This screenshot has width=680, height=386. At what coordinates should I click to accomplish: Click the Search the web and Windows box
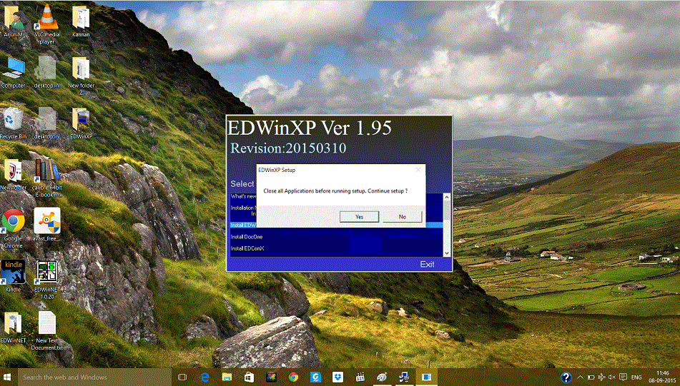tap(93, 377)
